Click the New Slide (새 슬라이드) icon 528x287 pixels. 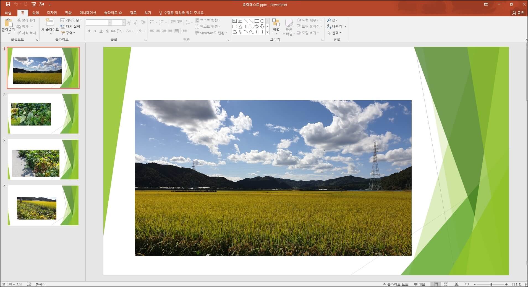click(x=50, y=22)
